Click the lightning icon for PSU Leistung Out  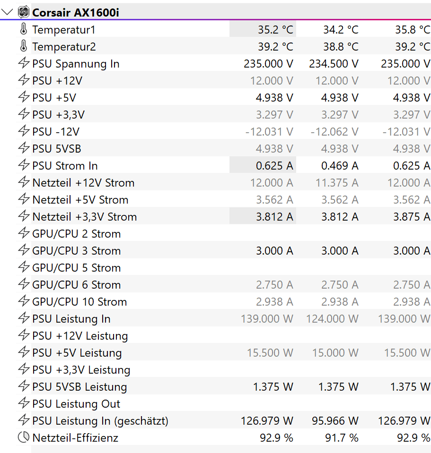pyautogui.click(x=24, y=403)
